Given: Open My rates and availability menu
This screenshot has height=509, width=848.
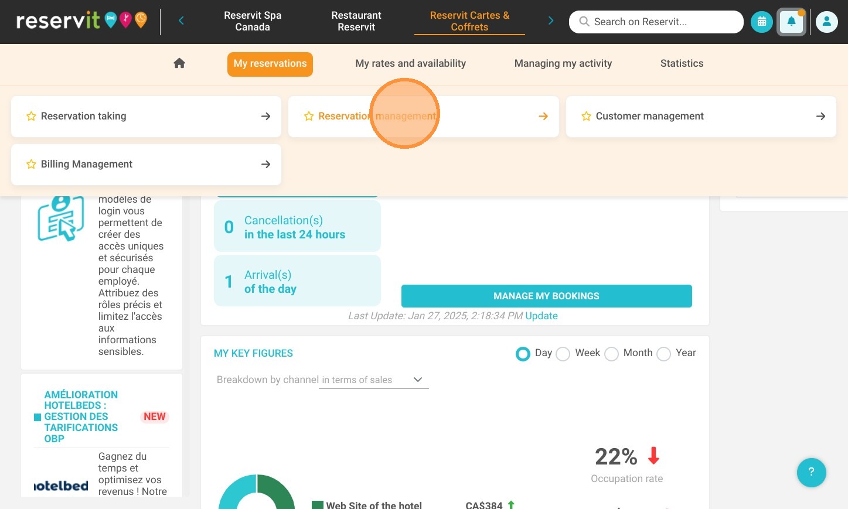Looking at the screenshot, I should pyautogui.click(x=410, y=63).
